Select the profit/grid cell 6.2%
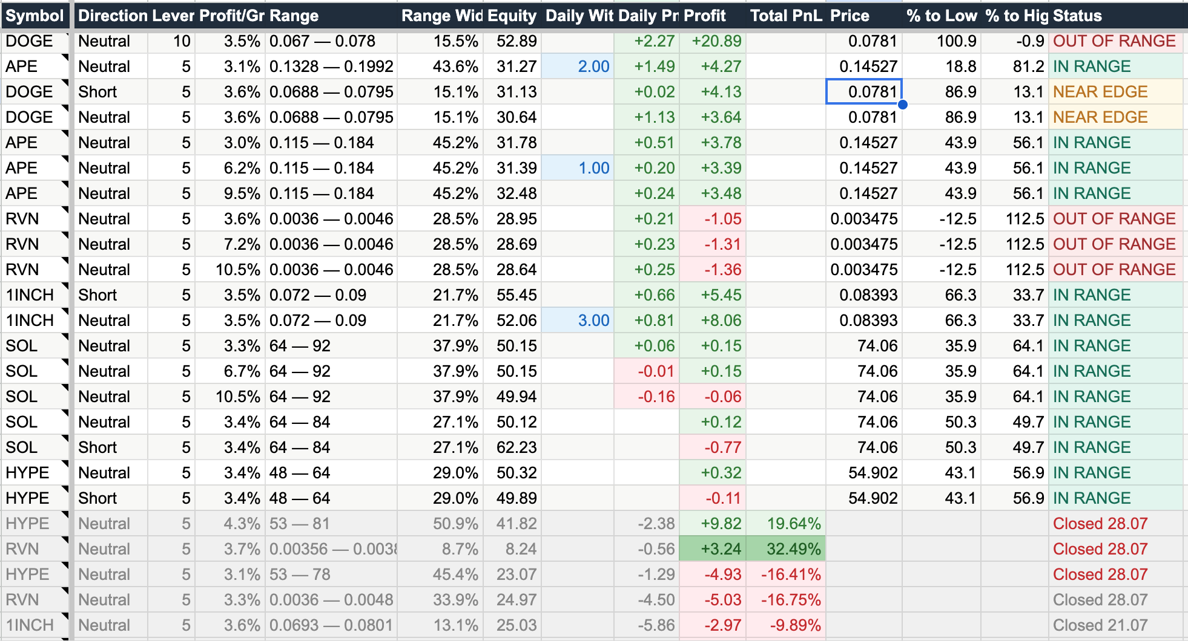The height and width of the screenshot is (641, 1188). pos(230,168)
